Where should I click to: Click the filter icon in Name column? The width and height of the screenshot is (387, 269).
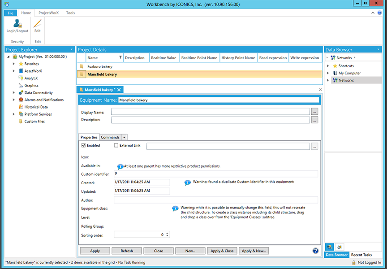point(120,58)
